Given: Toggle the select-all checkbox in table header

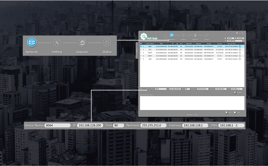Looking at the screenshot, I should coord(141,44).
